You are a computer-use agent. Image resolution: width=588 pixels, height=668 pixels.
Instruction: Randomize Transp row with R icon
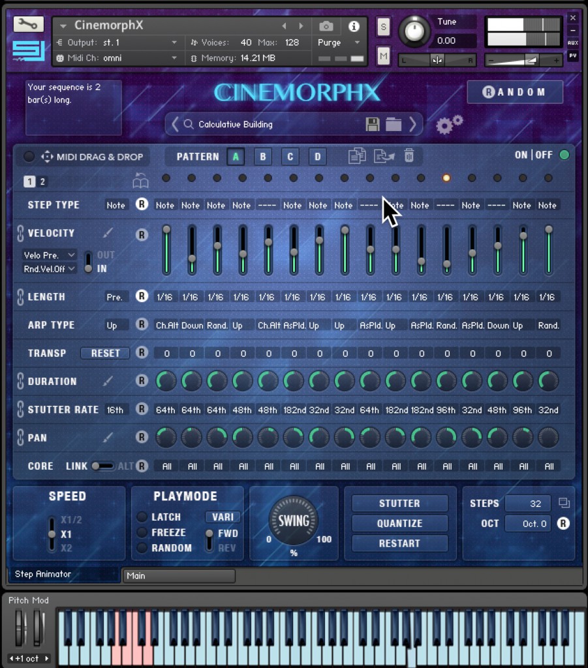coord(142,352)
